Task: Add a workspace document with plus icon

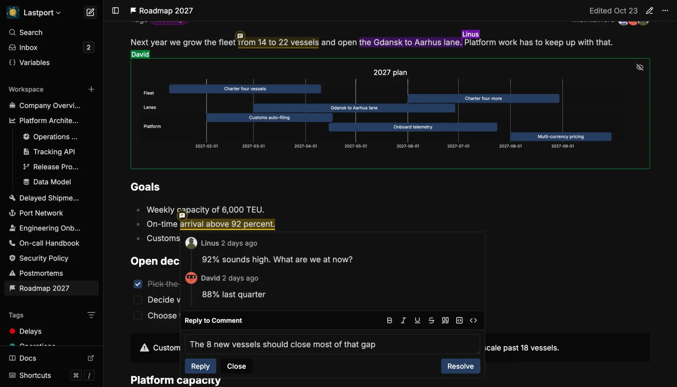Action: [91, 89]
